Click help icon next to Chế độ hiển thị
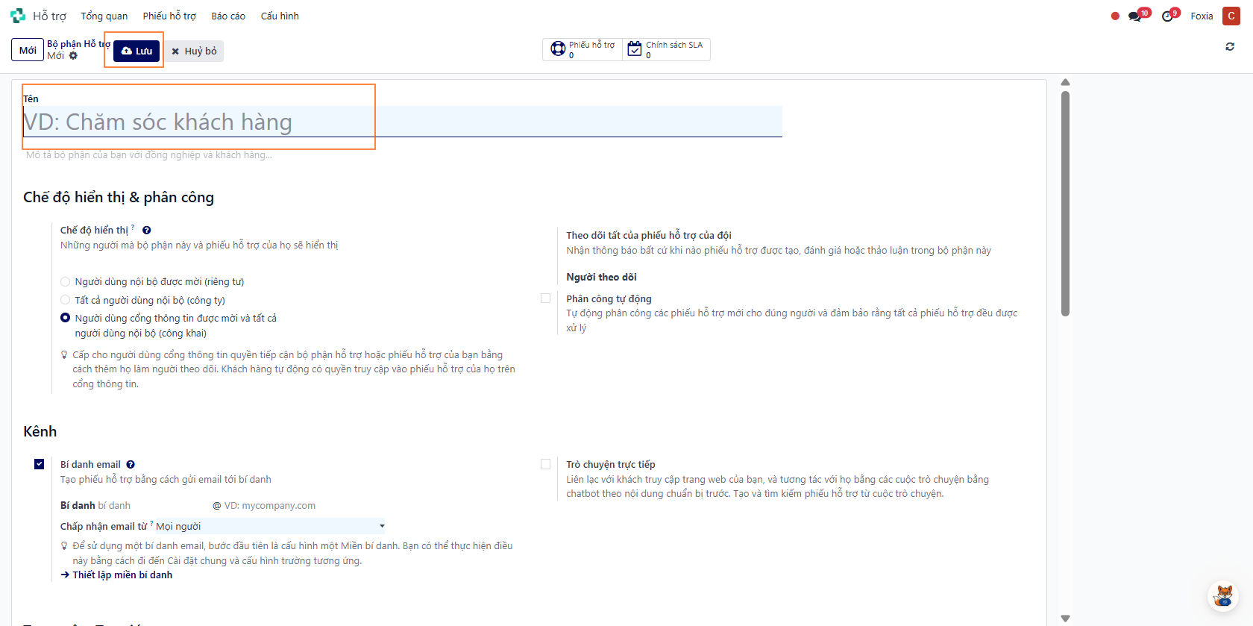This screenshot has height=626, width=1253. point(147,231)
